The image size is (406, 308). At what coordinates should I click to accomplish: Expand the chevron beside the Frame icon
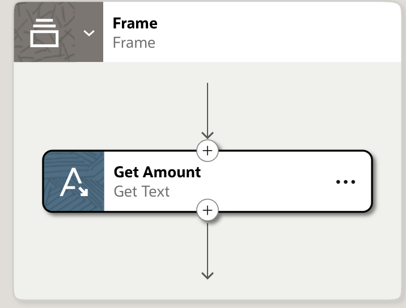coord(89,33)
